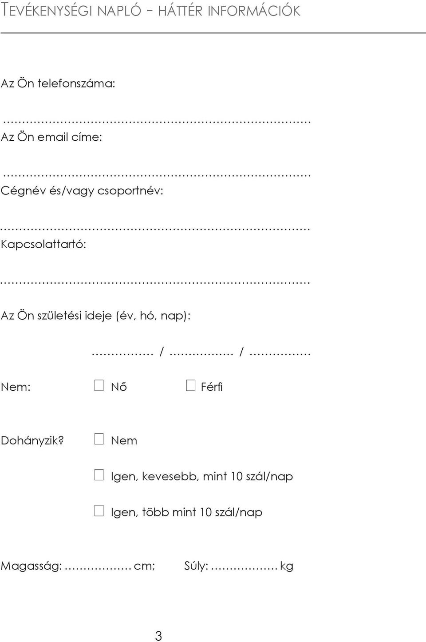Tick the Nem checkbox for Dohányzik
Viewport: 426px width, 642px height.
(x=99, y=439)
